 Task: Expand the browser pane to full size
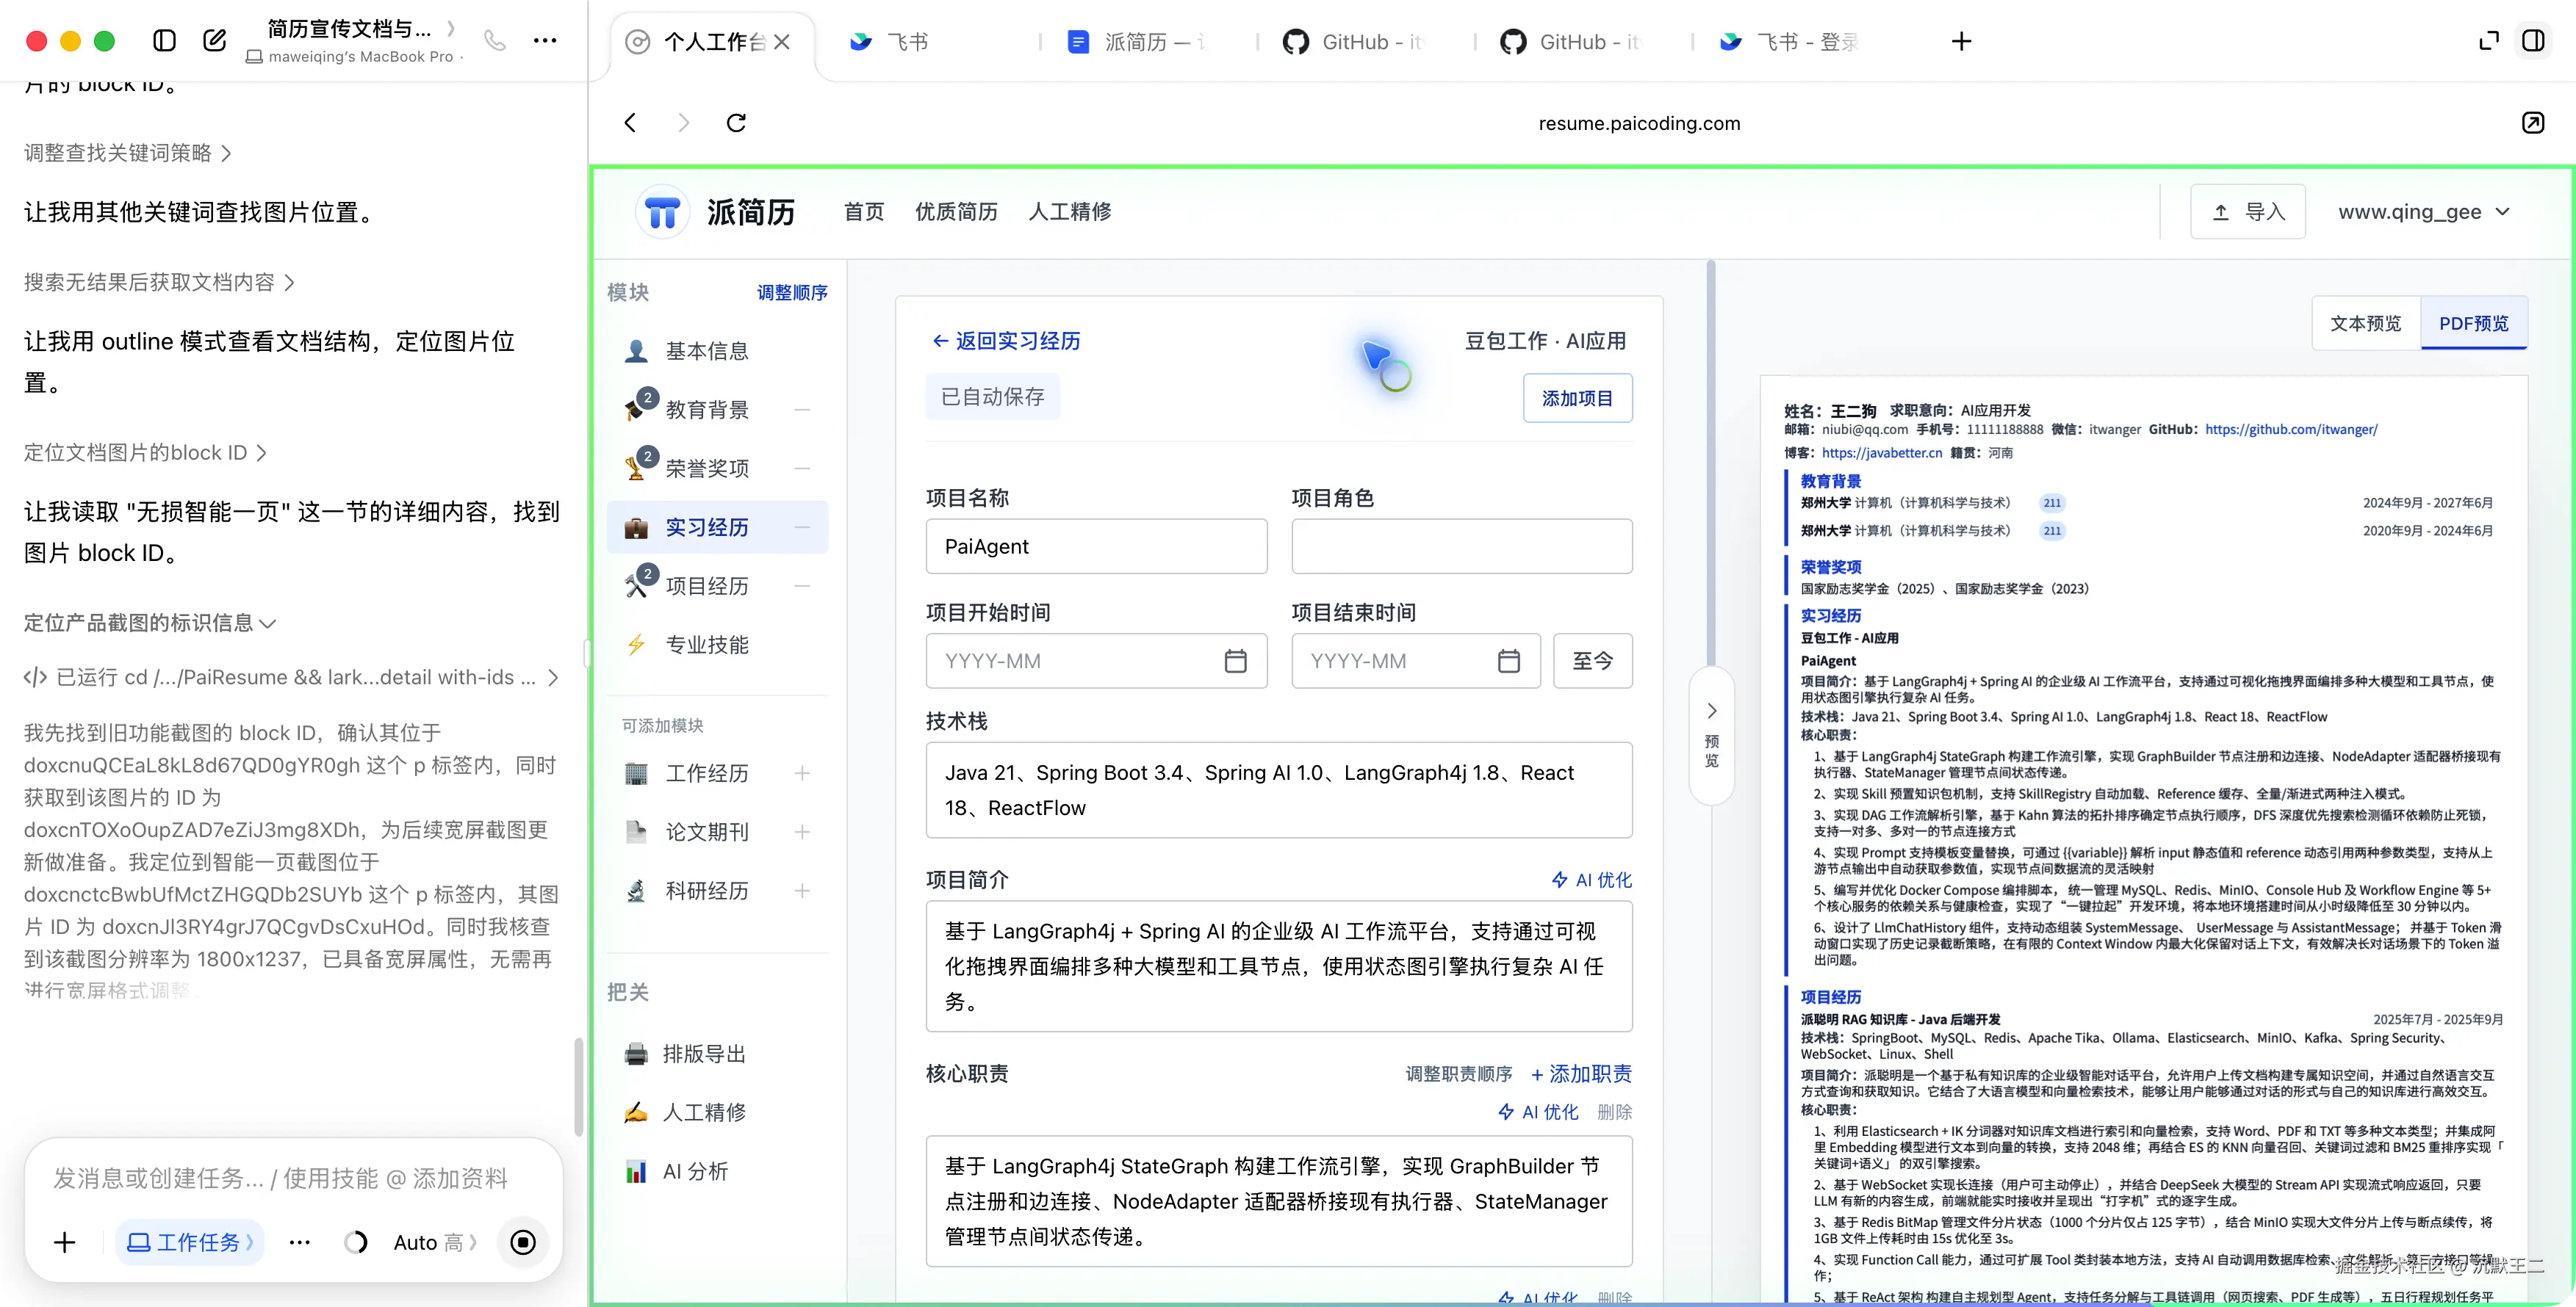2489,41
